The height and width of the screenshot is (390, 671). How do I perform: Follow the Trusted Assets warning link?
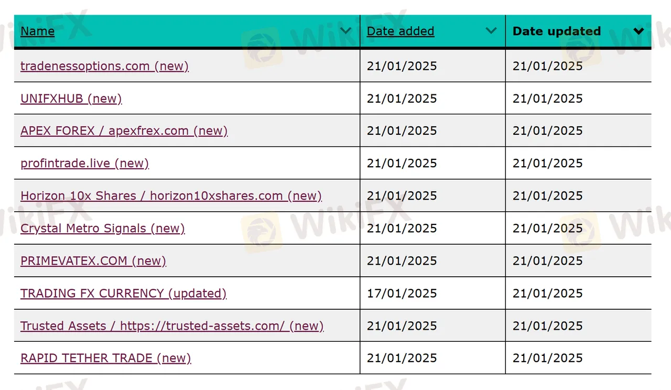pyautogui.click(x=172, y=326)
